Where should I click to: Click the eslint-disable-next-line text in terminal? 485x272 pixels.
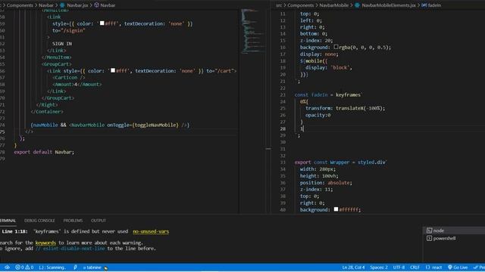click(70, 249)
